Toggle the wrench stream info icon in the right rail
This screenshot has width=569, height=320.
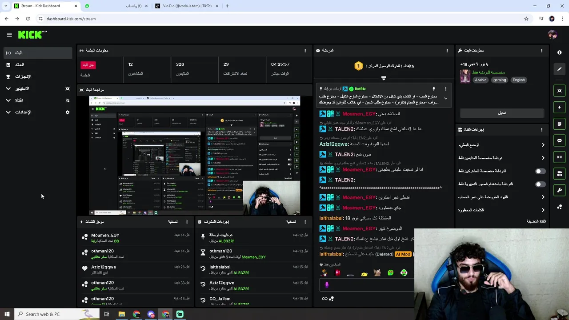pos(559,190)
